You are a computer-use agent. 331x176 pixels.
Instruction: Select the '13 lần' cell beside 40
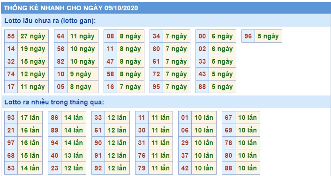pos(74,155)
